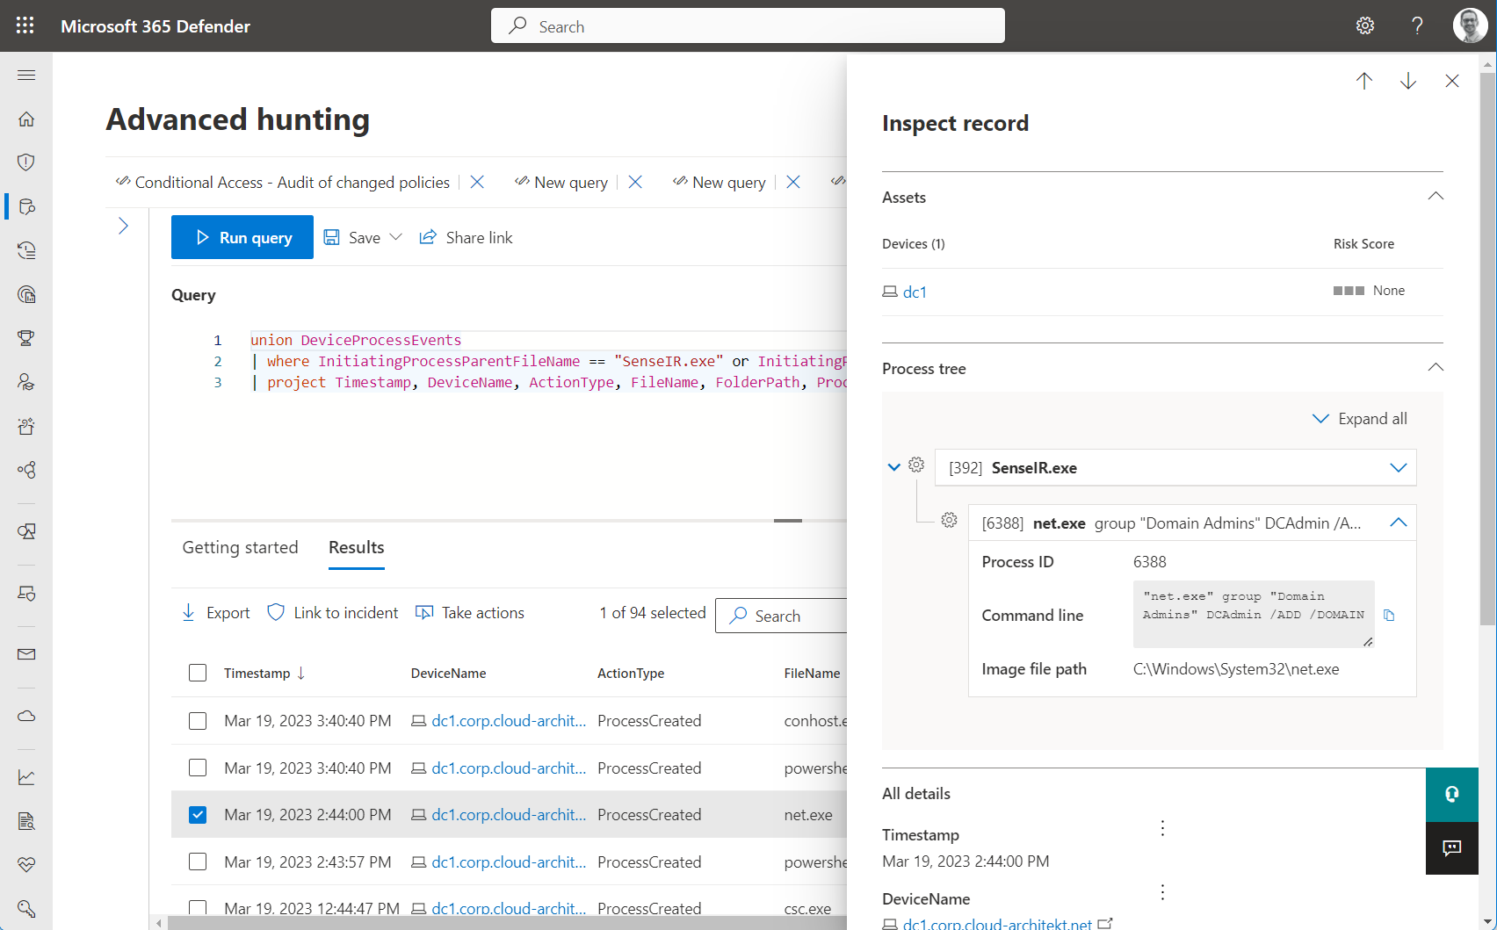Open Actions & submissions sidebar icon
The height and width of the screenshot is (930, 1497).
26,250
